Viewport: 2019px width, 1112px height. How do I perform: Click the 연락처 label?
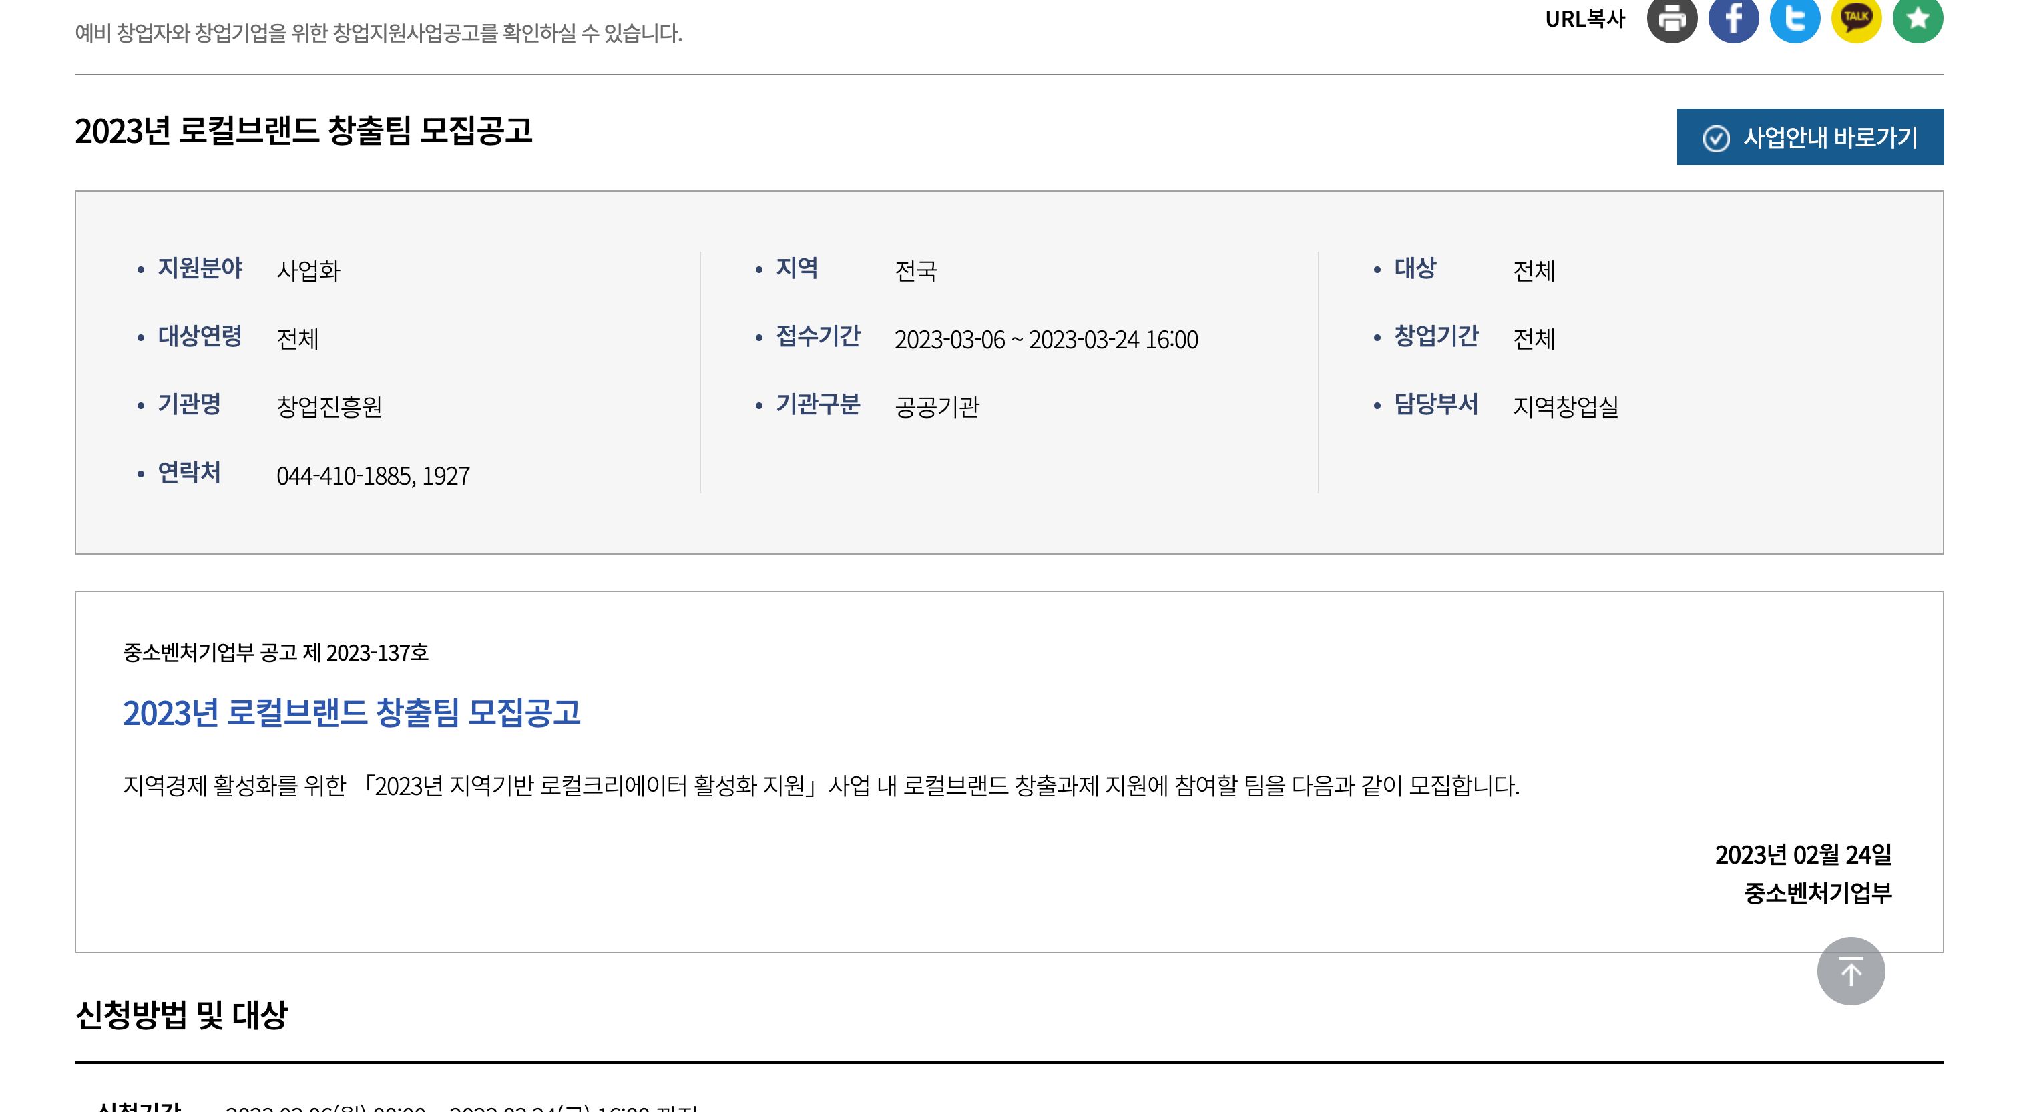coord(189,473)
